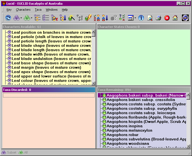The image size is (192, 156).
Task: Select Angophora costata subsp. leiocarpa
Action: pos(141,113)
